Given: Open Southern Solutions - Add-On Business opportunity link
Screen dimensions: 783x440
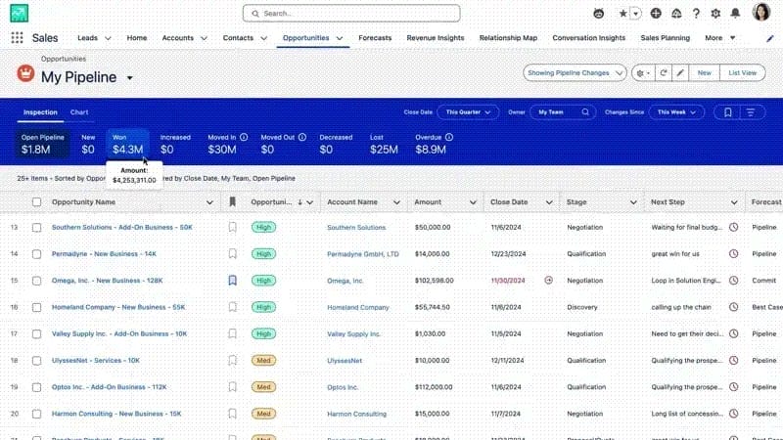Looking at the screenshot, I should [121, 227].
